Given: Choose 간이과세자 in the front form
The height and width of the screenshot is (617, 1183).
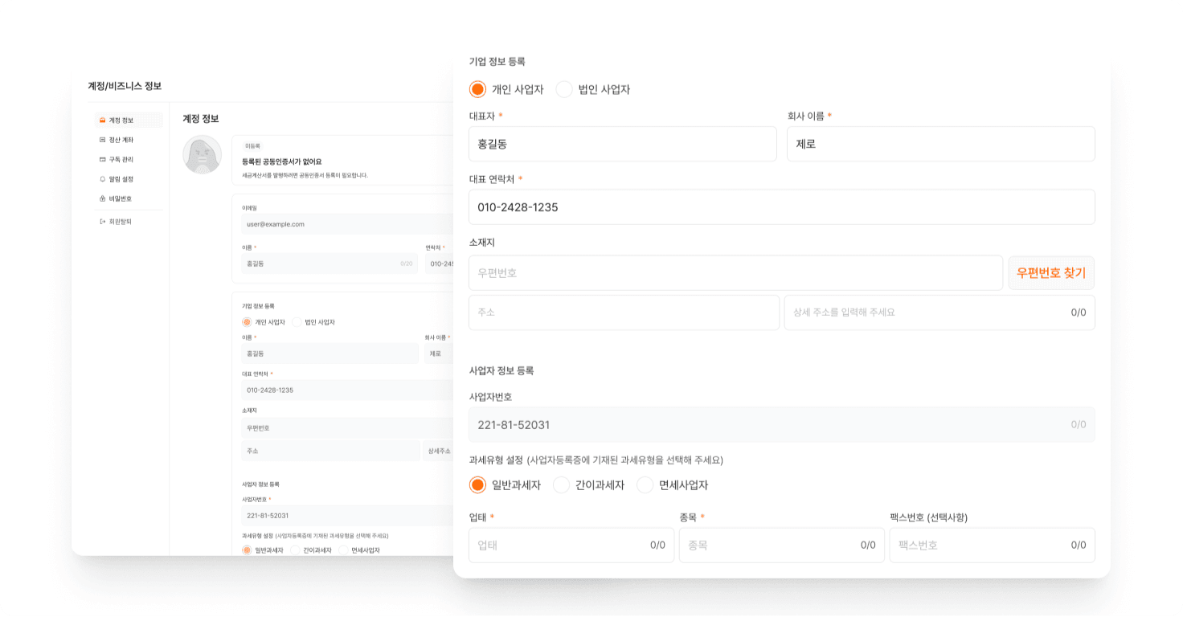Looking at the screenshot, I should point(562,484).
